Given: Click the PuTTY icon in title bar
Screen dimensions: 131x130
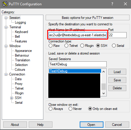Looking at the screenshot, I should (5, 4).
